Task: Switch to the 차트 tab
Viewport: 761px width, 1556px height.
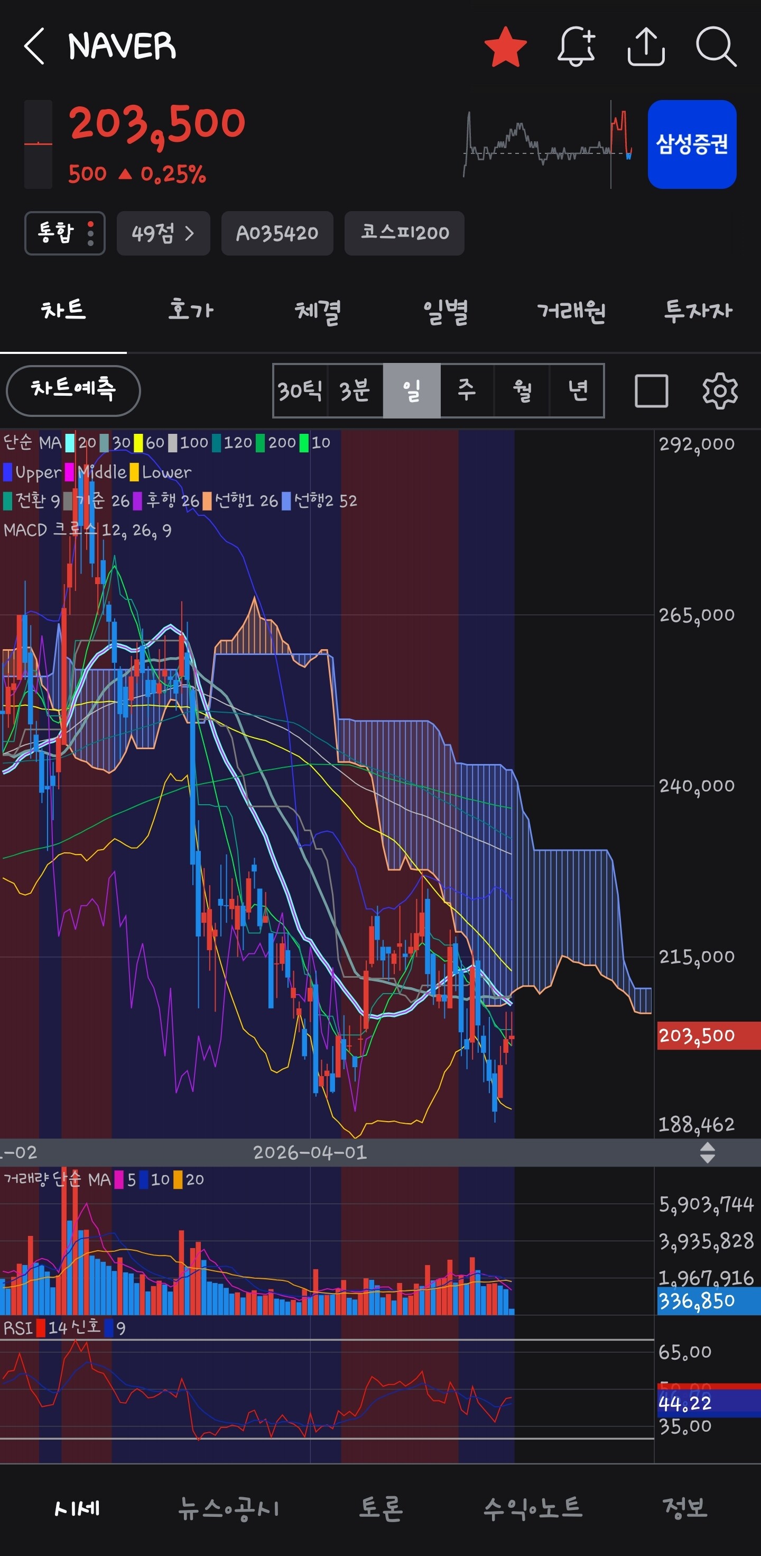Action: pos(63,311)
